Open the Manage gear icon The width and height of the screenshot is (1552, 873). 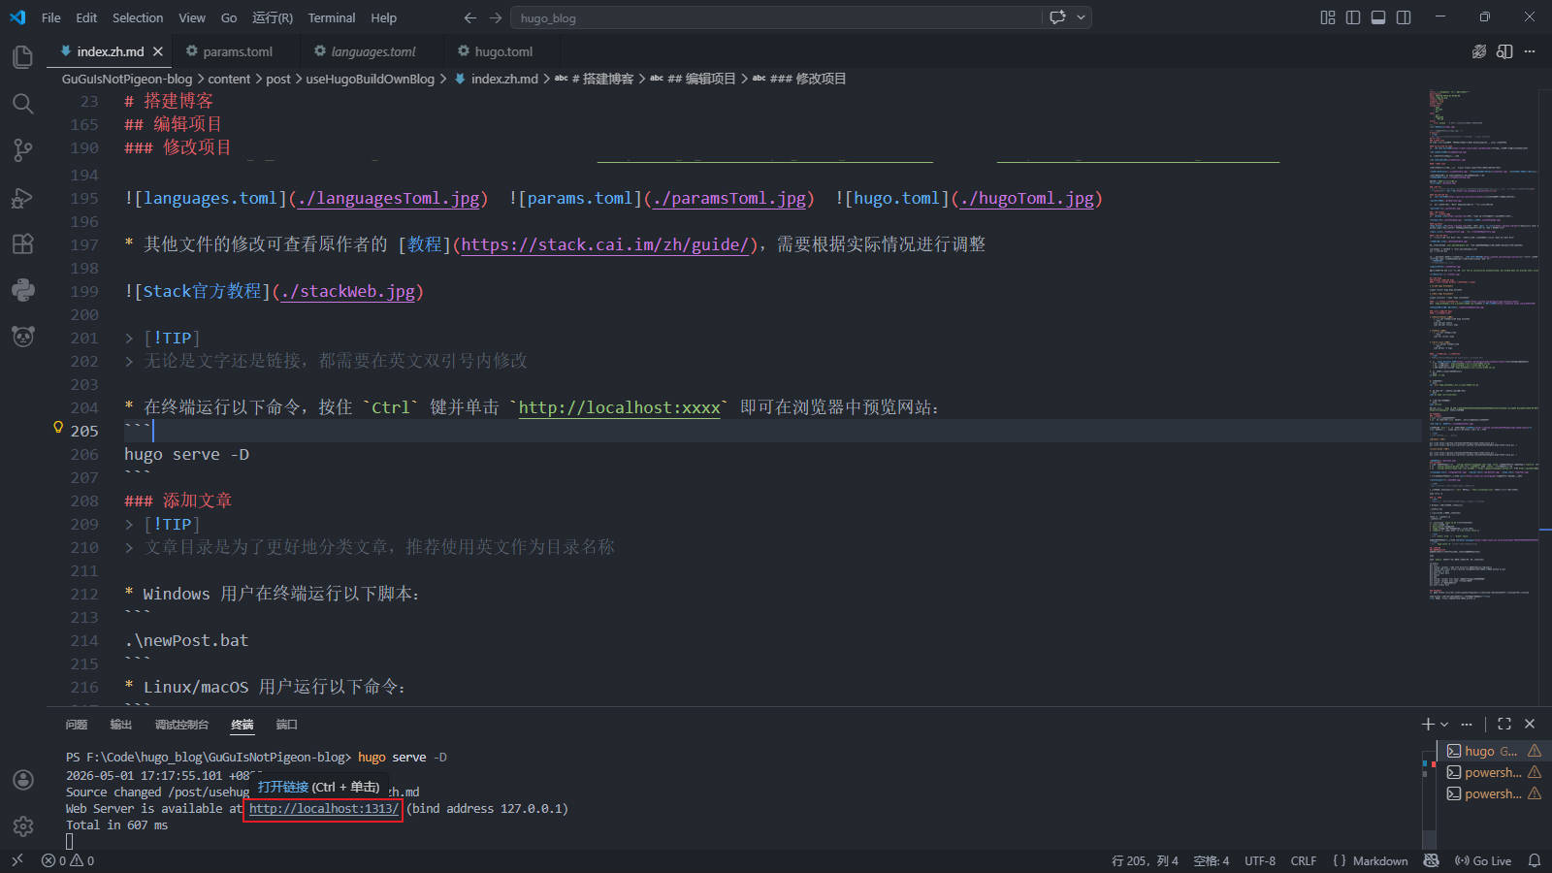click(x=22, y=826)
